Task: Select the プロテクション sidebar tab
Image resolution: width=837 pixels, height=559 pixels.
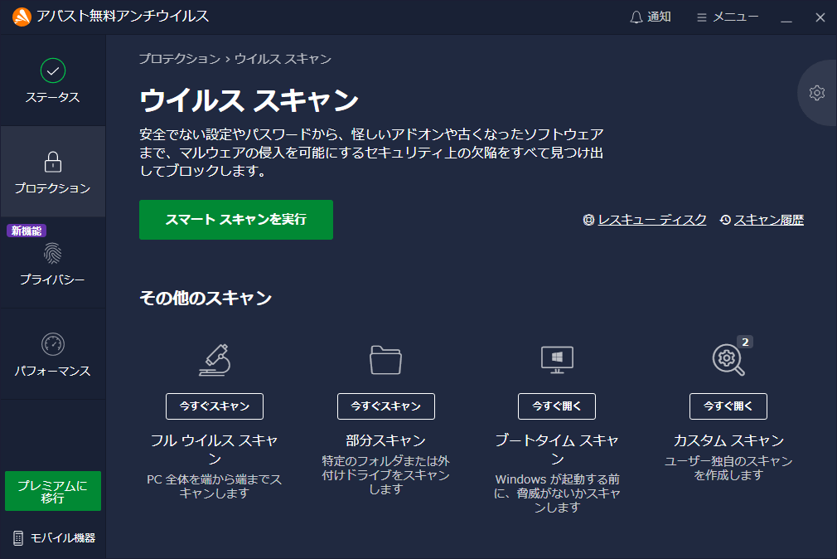Action: pos(53,172)
